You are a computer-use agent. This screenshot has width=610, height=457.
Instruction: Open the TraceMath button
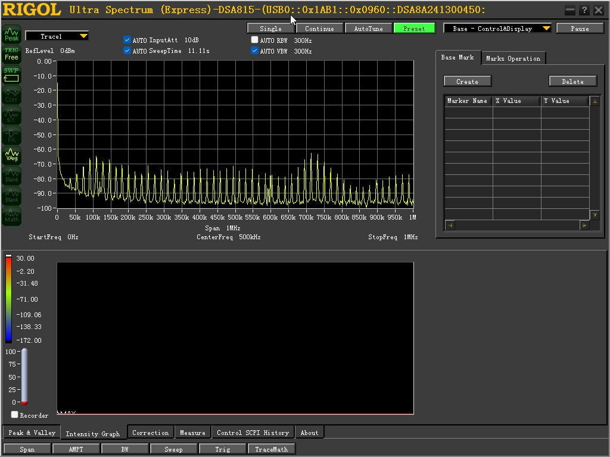pyautogui.click(x=272, y=449)
